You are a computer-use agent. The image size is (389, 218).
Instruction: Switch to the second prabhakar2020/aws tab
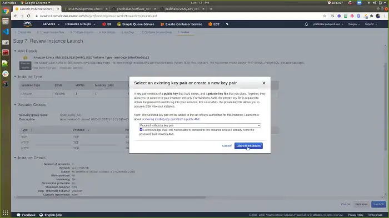pos(182,9)
